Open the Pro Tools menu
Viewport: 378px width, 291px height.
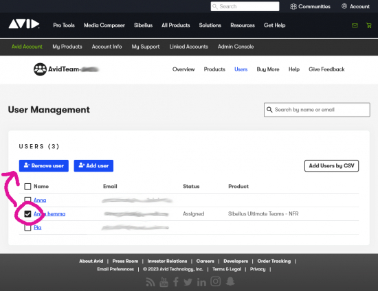pyautogui.click(x=64, y=25)
